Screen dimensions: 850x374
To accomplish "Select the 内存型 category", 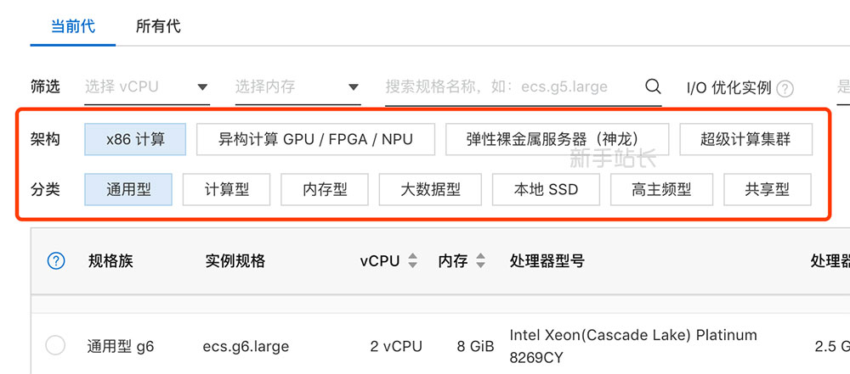I will [324, 189].
